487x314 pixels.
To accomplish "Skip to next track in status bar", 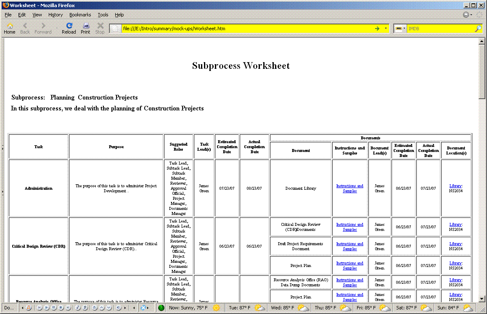I will click(68, 308).
